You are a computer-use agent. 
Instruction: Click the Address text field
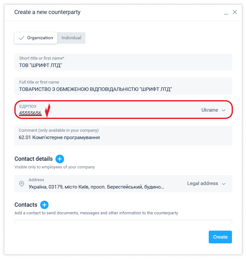(x=96, y=187)
